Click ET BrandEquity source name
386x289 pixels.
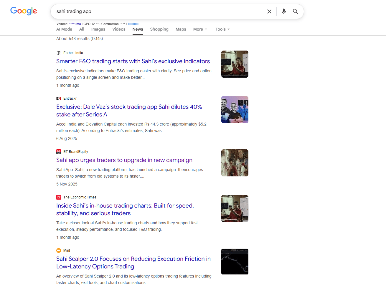coord(76,152)
